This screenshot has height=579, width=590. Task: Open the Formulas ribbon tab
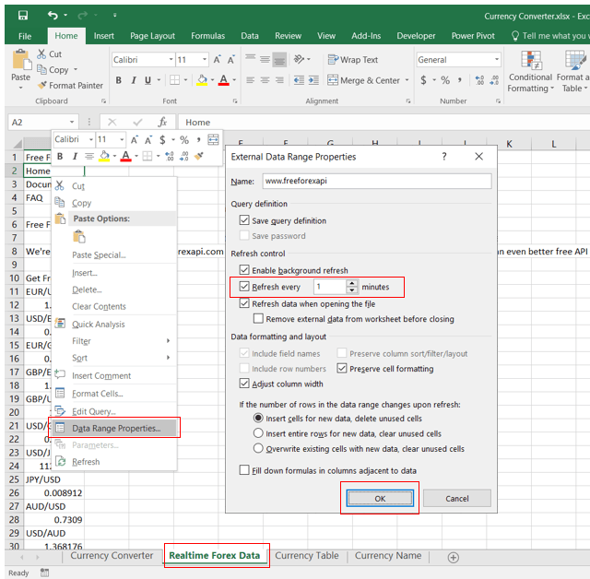pyautogui.click(x=207, y=36)
